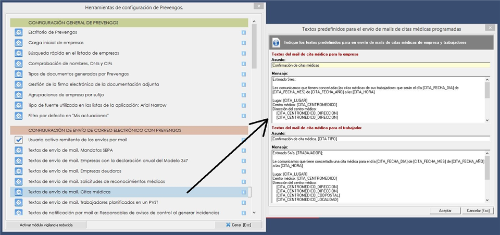Open Escritorio de Prevengos setting
Image resolution: width=500 pixels, height=235 pixels.
tap(53, 32)
